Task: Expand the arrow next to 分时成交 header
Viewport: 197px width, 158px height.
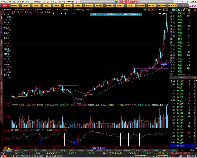Action: point(192,78)
